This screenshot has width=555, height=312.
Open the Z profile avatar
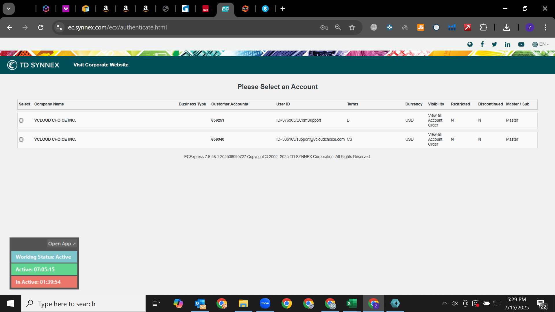[x=530, y=27]
